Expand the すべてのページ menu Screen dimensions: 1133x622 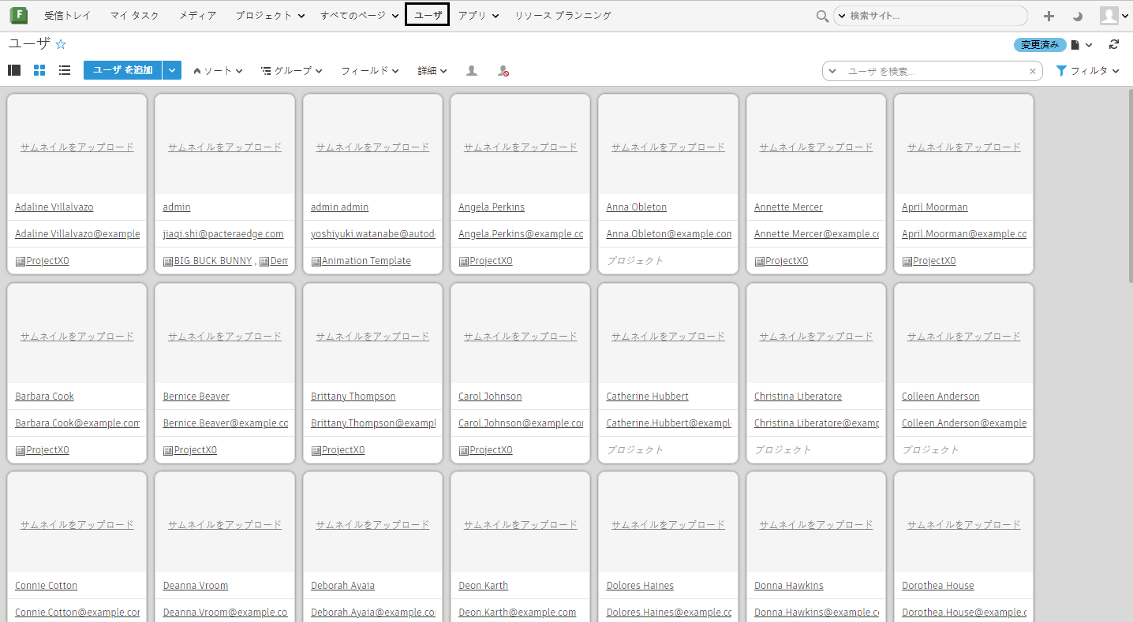360,16
